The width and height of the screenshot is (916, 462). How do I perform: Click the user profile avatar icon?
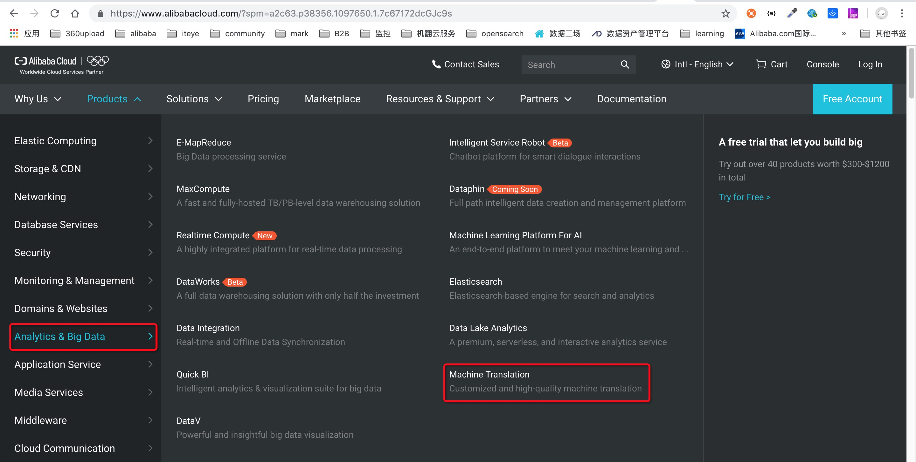coord(881,13)
